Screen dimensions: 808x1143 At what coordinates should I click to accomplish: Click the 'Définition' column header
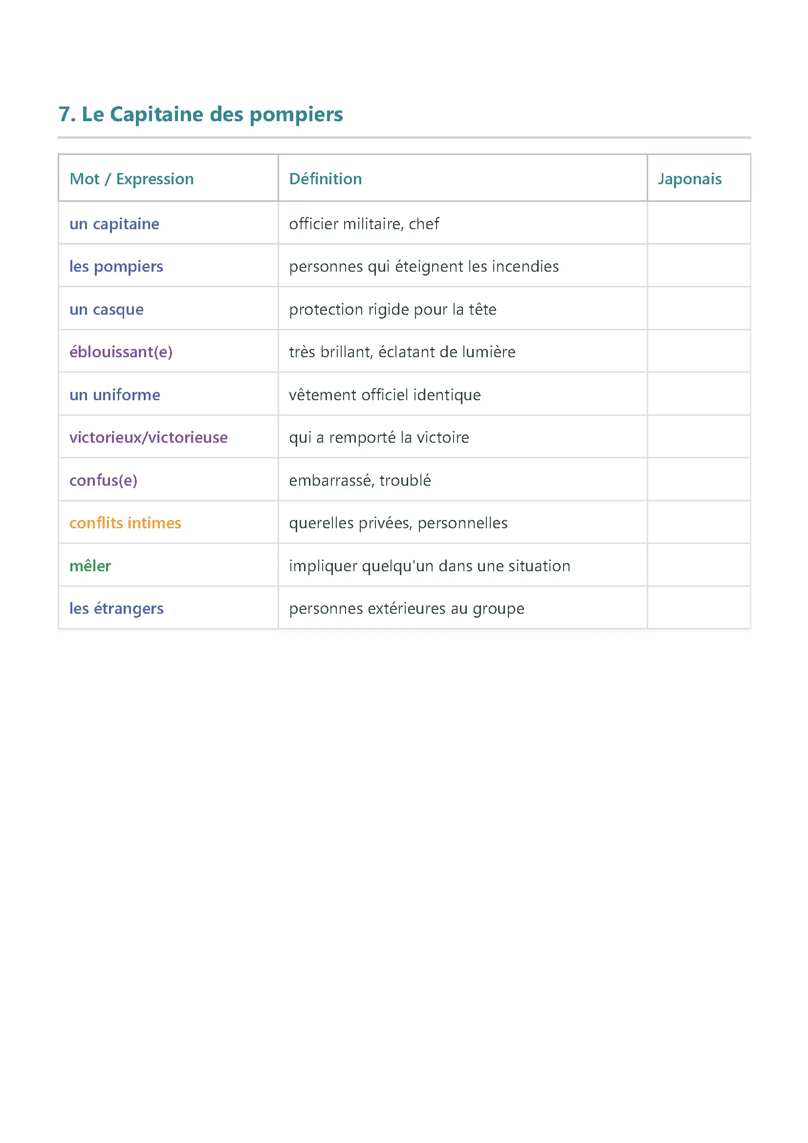[325, 179]
